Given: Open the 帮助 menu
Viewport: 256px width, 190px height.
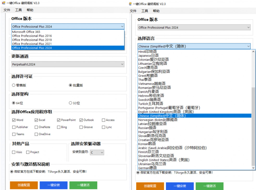Looking at the screenshot, I should click(29, 10).
